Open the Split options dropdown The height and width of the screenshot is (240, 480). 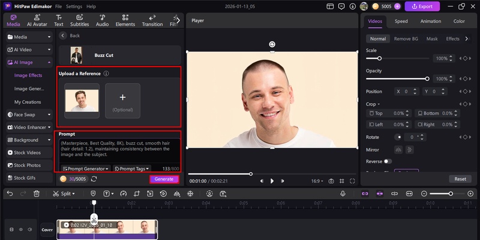73,193
